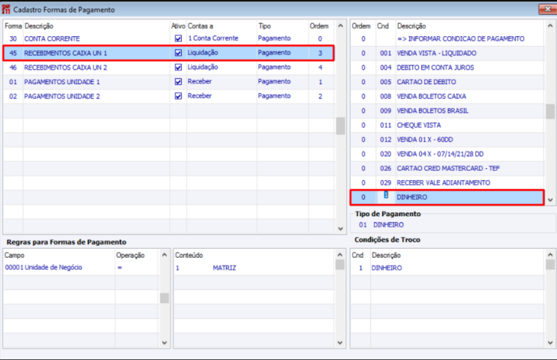The width and height of the screenshot is (557, 360).
Task: Select CHEQUE VISTA condition
Action: [447, 125]
